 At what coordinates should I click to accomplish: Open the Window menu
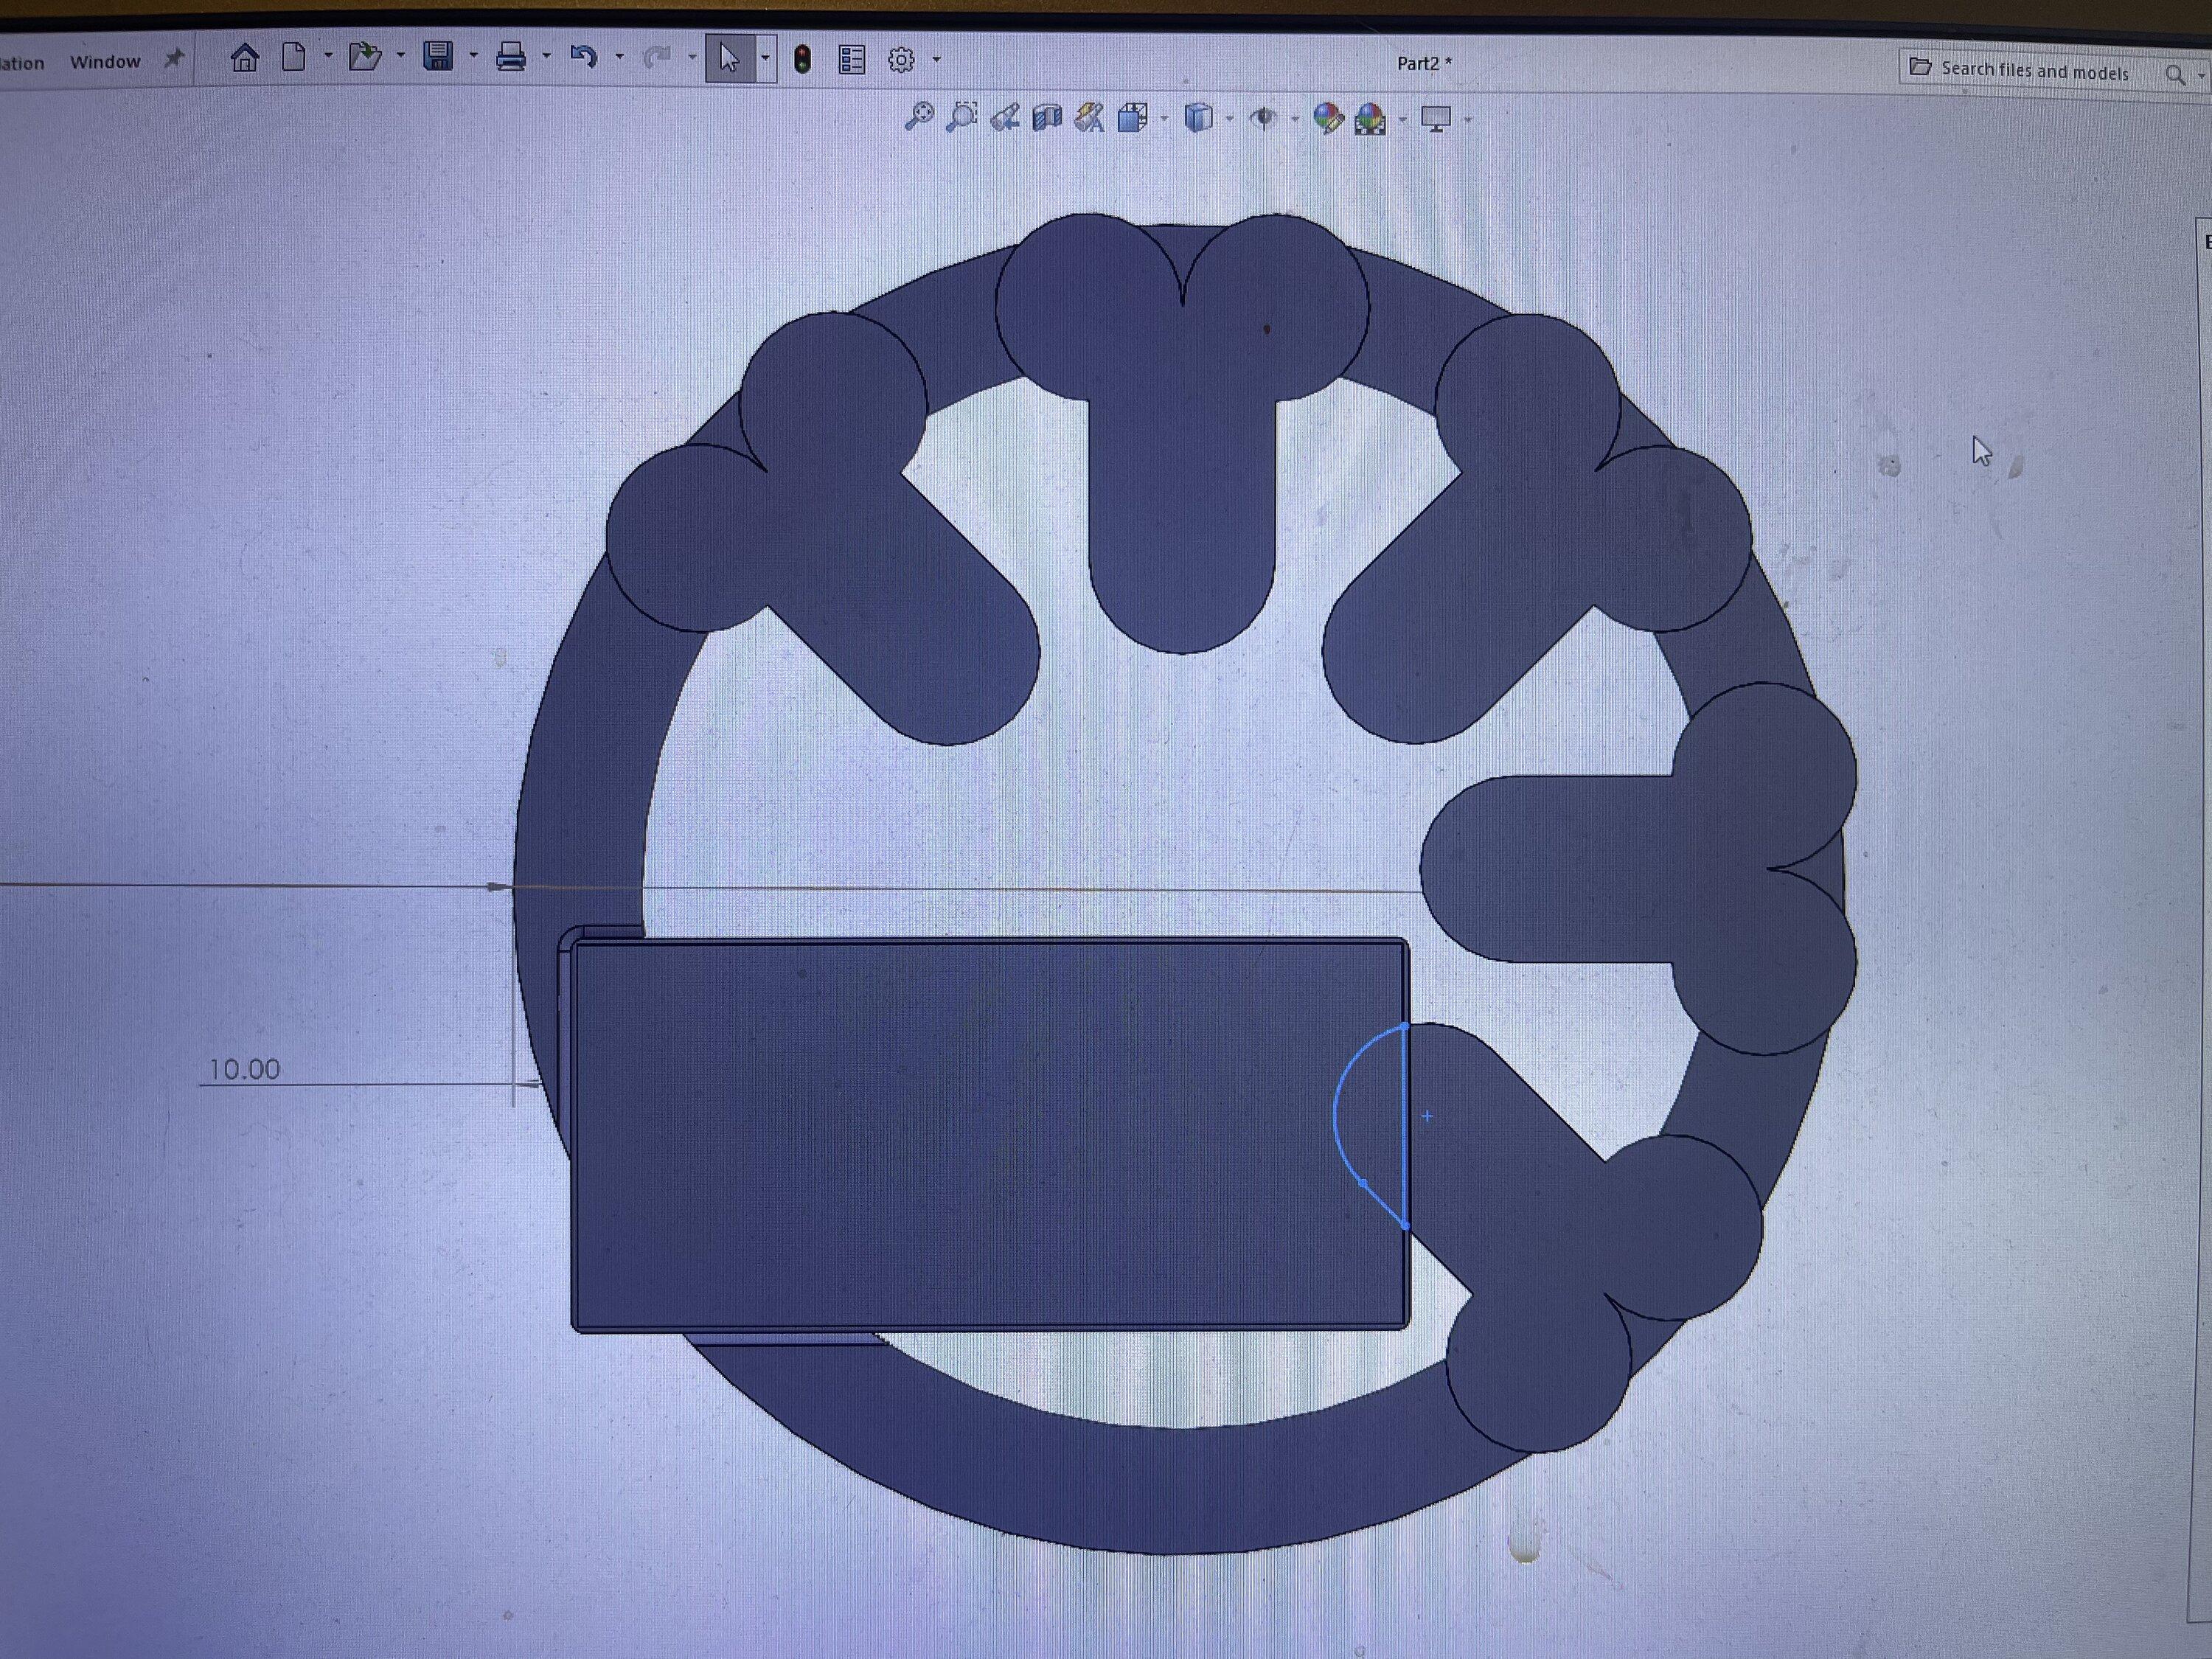click(x=105, y=62)
